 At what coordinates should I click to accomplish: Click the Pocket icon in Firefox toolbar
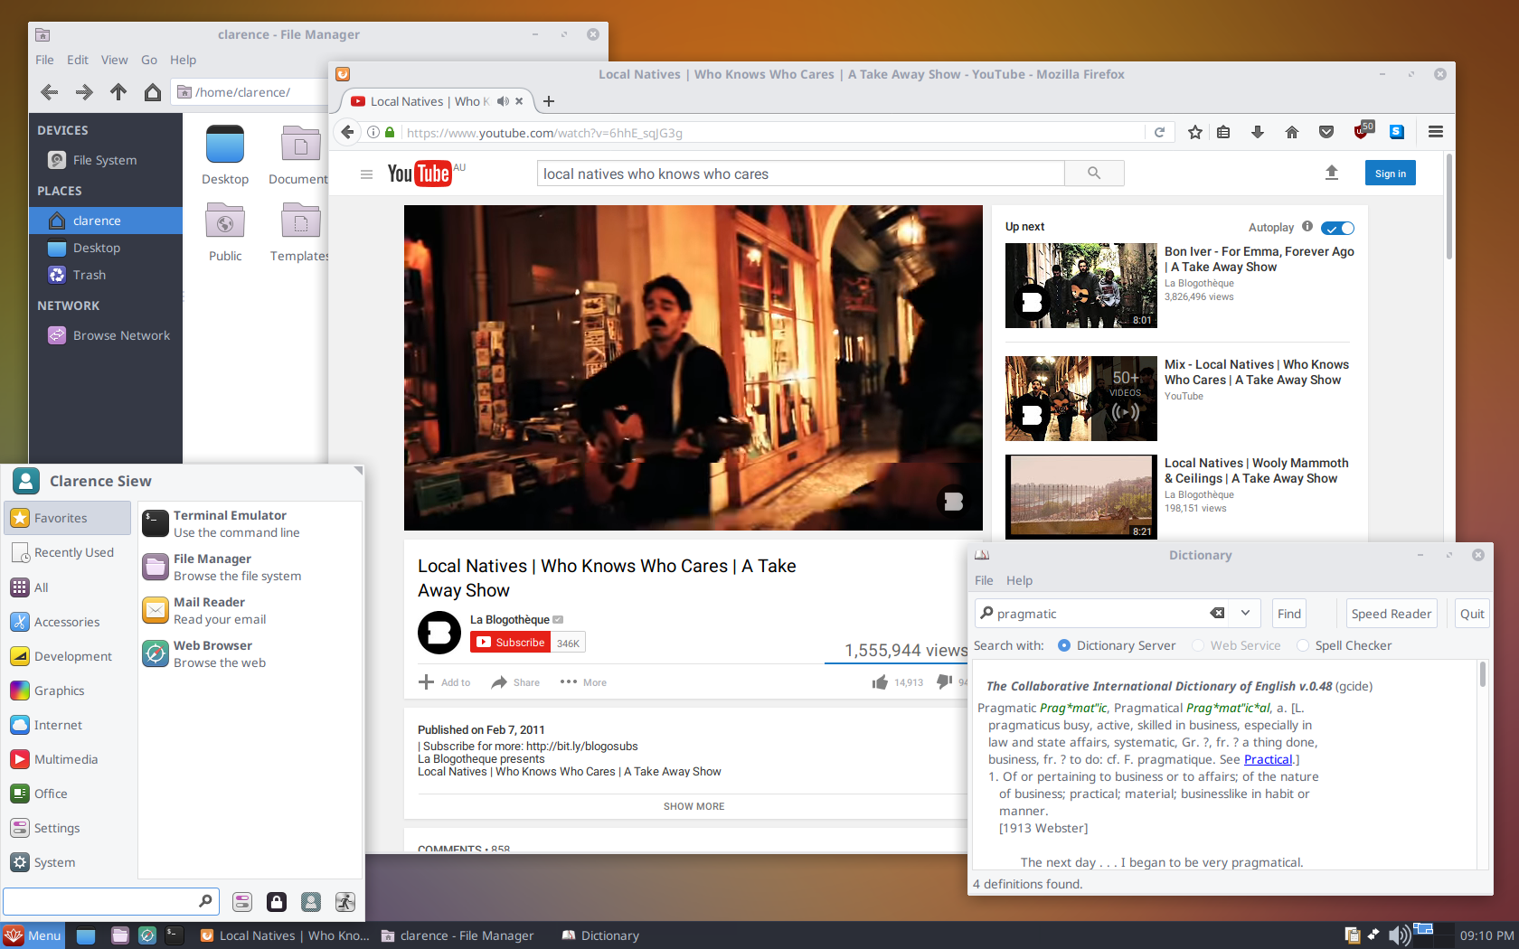1326,132
